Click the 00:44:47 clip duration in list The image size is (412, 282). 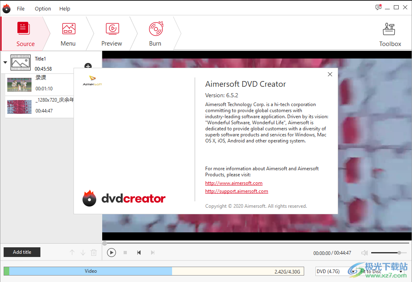coord(44,111)
